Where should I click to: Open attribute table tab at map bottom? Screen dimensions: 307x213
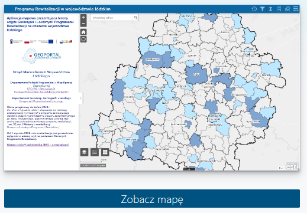click(x=189, y=169)
